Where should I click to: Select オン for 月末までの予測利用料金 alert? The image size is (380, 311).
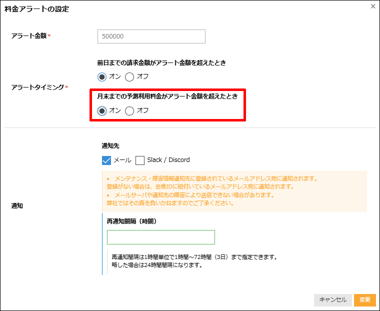[102, 111]
